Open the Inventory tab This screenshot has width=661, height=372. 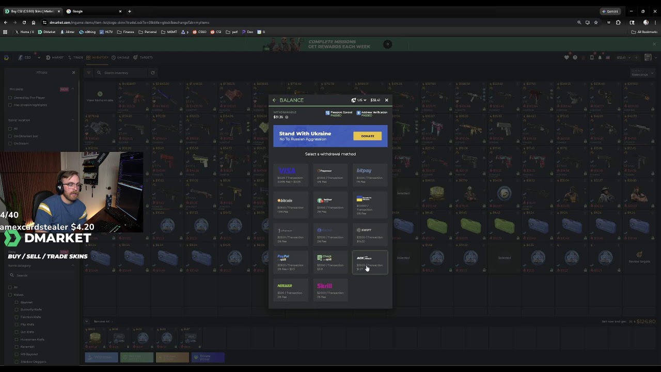point(98,57)
